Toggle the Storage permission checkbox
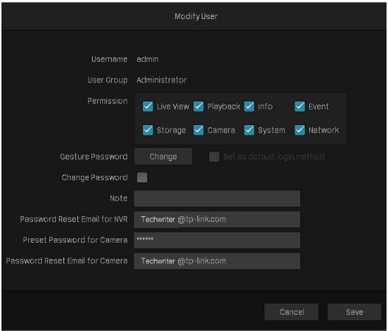This screenshot has width=388, height=331. pyautogui.click(x=148, y=130)
